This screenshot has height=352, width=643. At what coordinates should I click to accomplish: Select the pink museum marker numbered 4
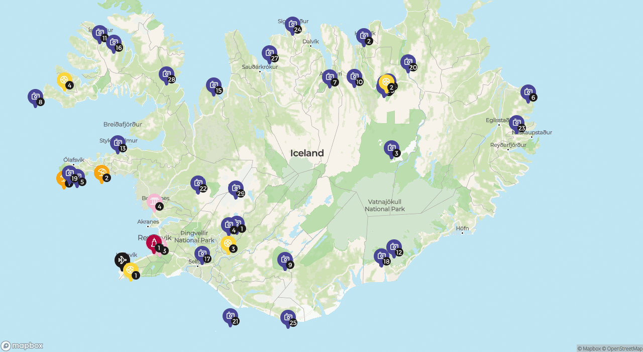(154, 202)
